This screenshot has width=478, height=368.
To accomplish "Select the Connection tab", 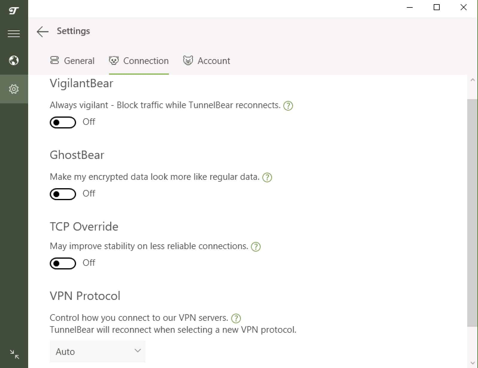I will [139, 61].
